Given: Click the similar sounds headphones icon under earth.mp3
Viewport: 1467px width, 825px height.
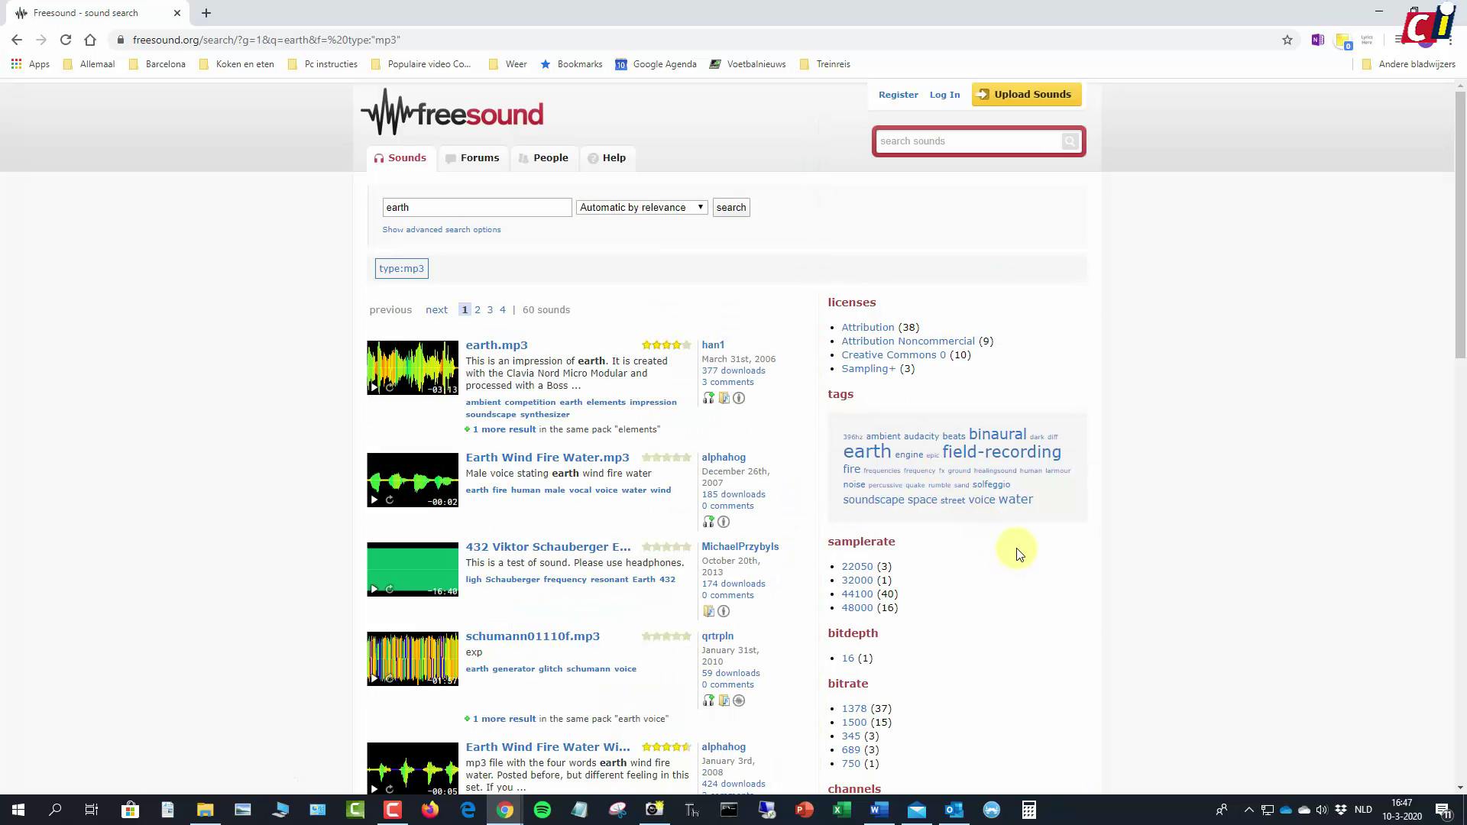Looking at the screenshot, I should tap(708, 398).
